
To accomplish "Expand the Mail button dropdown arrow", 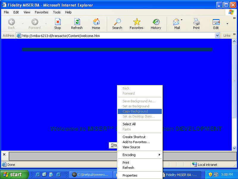I will point(182,20).
